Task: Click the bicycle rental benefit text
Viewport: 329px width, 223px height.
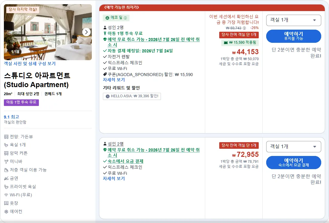Action: tap(118, 57)
